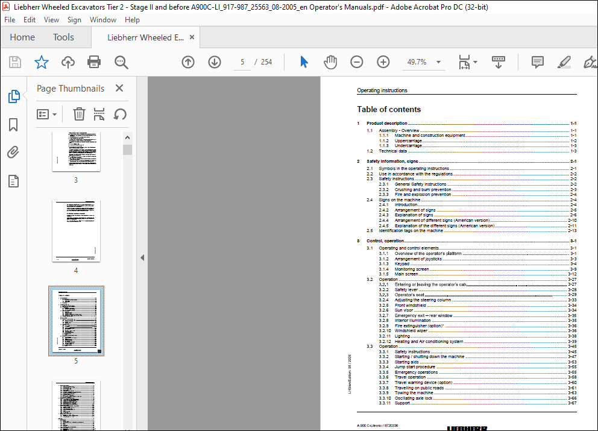Select the Liebherr Wheeled E... document tab
The height and width of the screenshot is (431, 598).
pyautogui.click(x=145, y=37)
